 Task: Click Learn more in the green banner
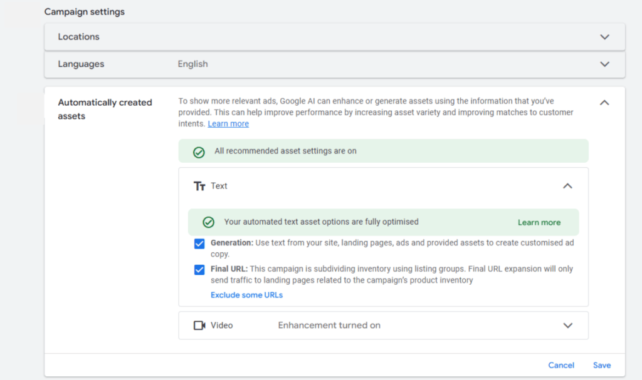(539, 222)
